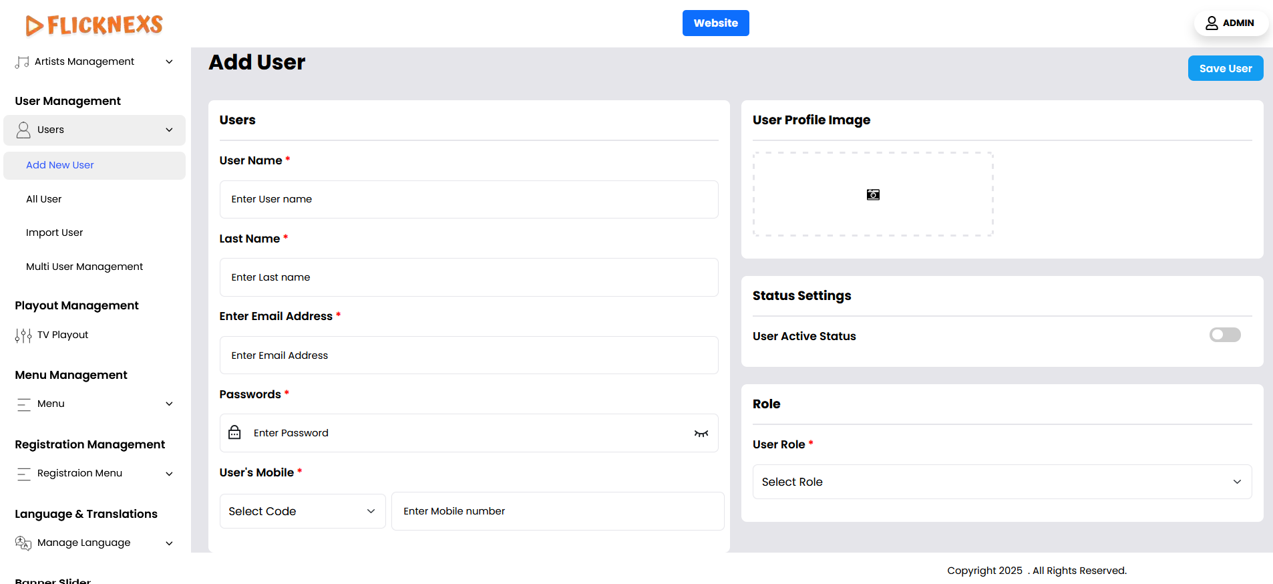Toggle password visibility eye icon
1273x584 pixels.
[701, 434]
